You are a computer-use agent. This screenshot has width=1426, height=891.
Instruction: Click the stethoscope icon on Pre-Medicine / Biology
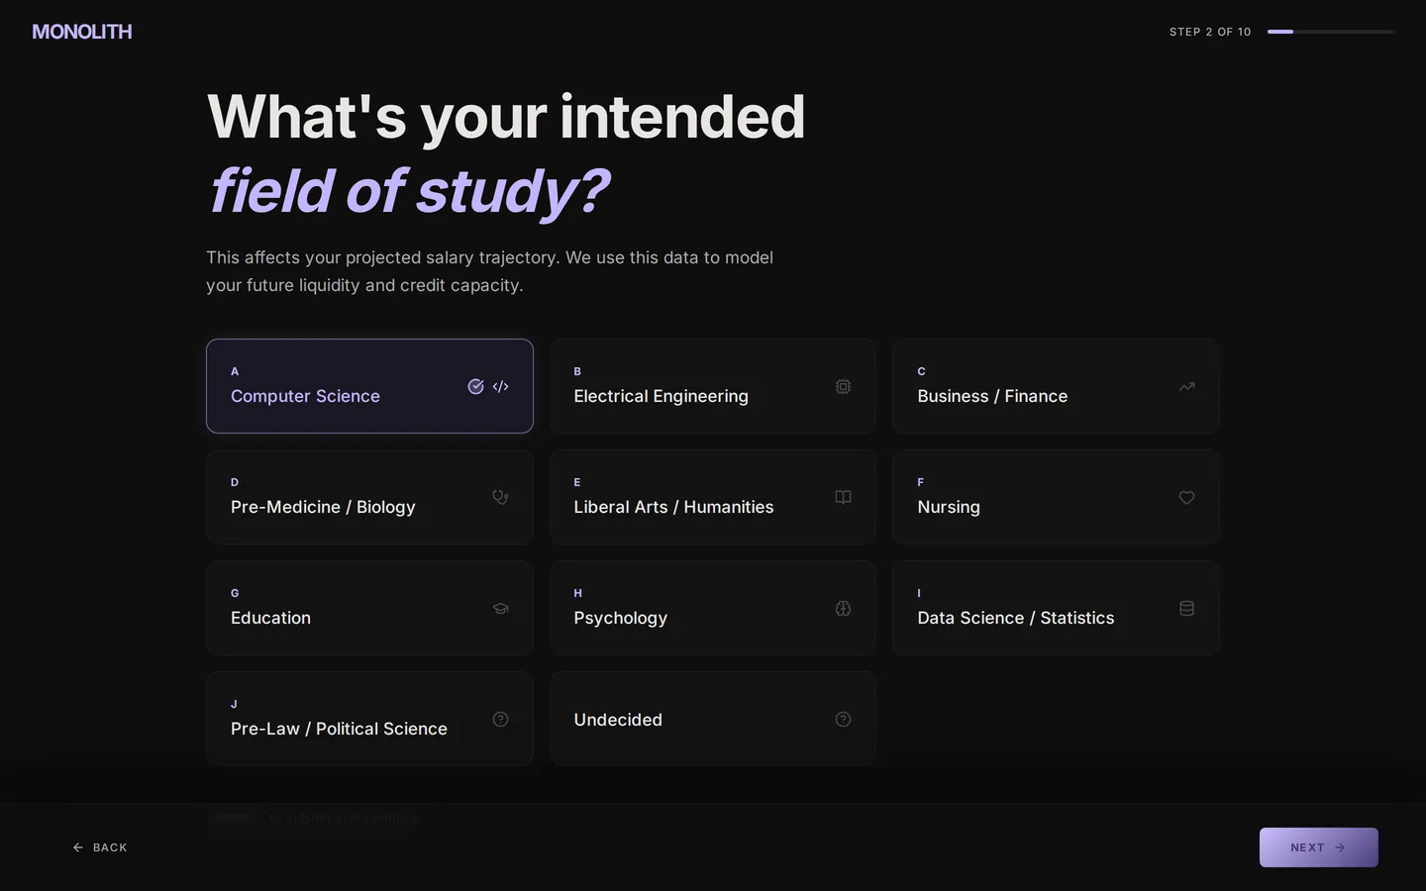coord(500,497)
